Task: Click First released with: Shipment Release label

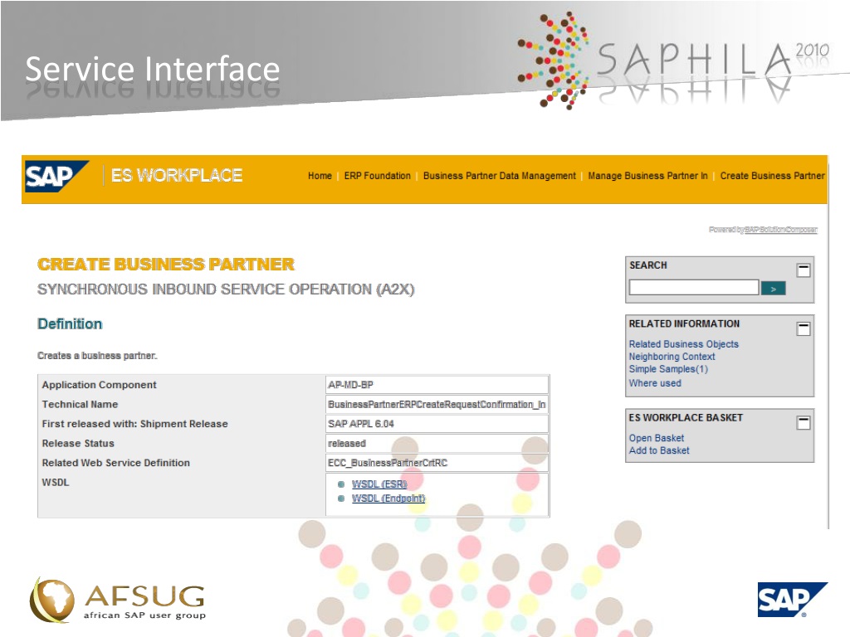Action: tap(135, 424)
